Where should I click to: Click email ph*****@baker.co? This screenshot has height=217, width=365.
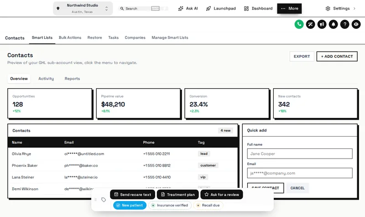pyautogui.click(x=81, y=165)
